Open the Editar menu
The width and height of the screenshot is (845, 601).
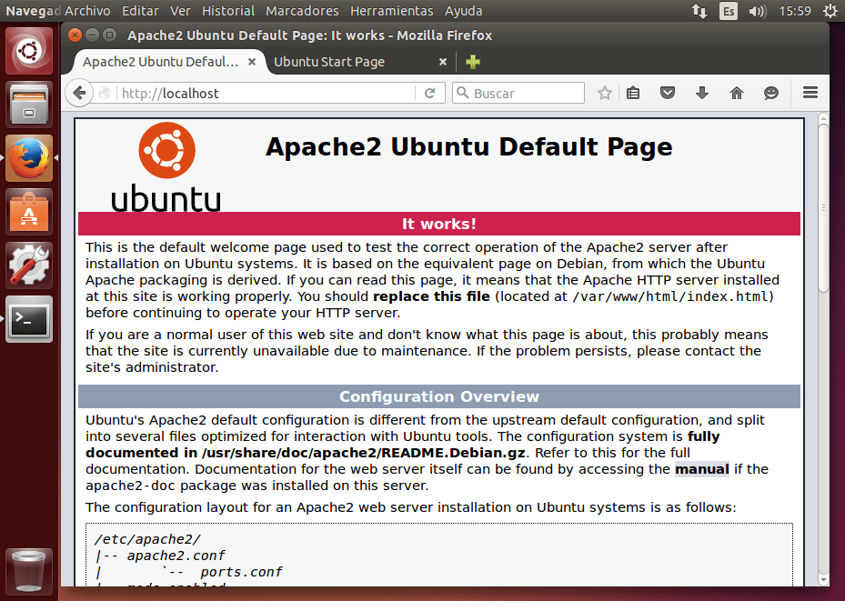tap(140, 11)
